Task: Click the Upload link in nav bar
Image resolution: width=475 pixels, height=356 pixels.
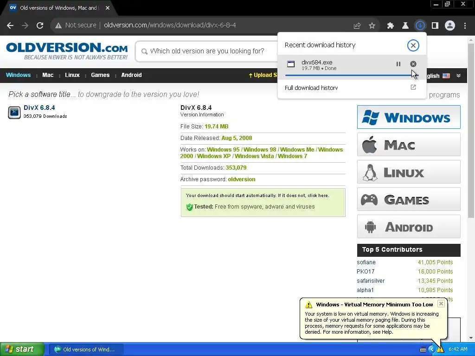Action: 263,75
